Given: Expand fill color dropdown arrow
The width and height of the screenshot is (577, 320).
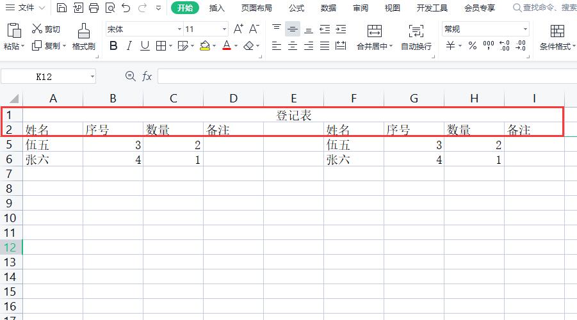Looking at the screenshot, I should (x=214, y=46).
